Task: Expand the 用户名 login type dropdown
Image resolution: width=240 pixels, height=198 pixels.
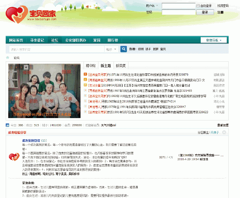Action: (157, 6)
